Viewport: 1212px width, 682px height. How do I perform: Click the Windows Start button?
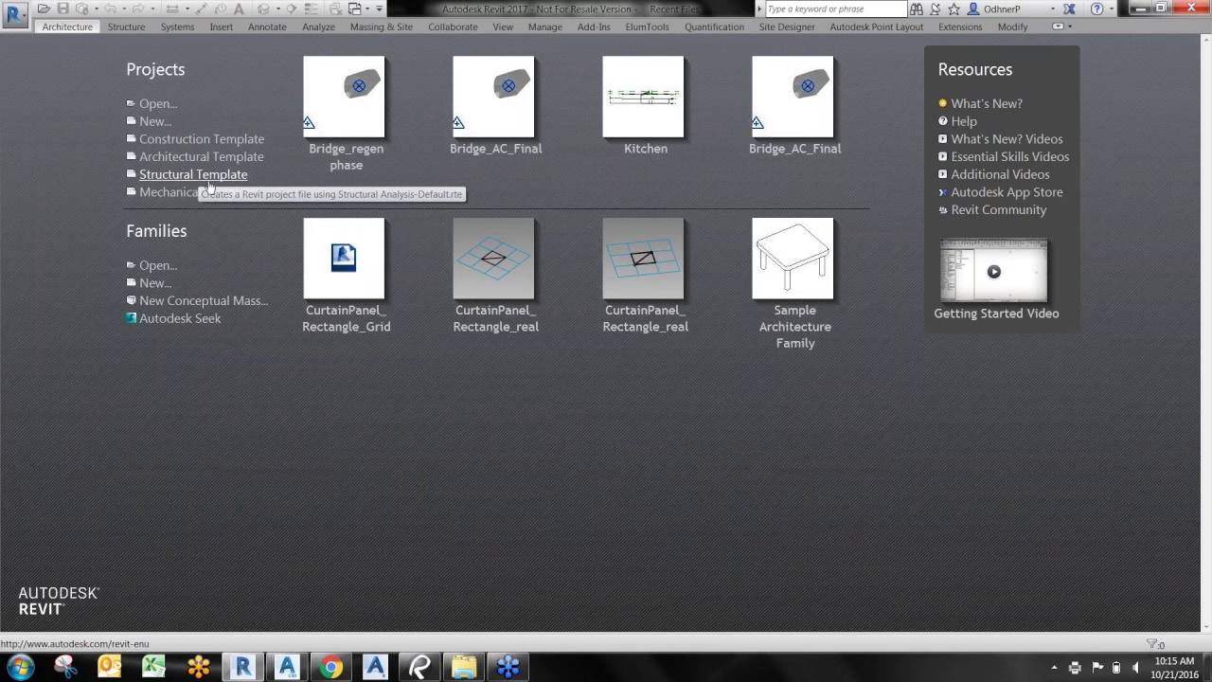[x=21, y=667]
